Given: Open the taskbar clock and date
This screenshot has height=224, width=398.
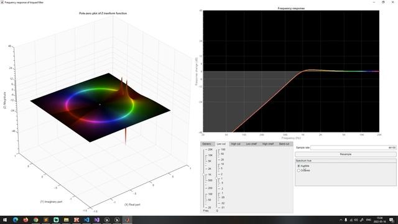Looking at the screenshot, I should (x=379, y=220).
